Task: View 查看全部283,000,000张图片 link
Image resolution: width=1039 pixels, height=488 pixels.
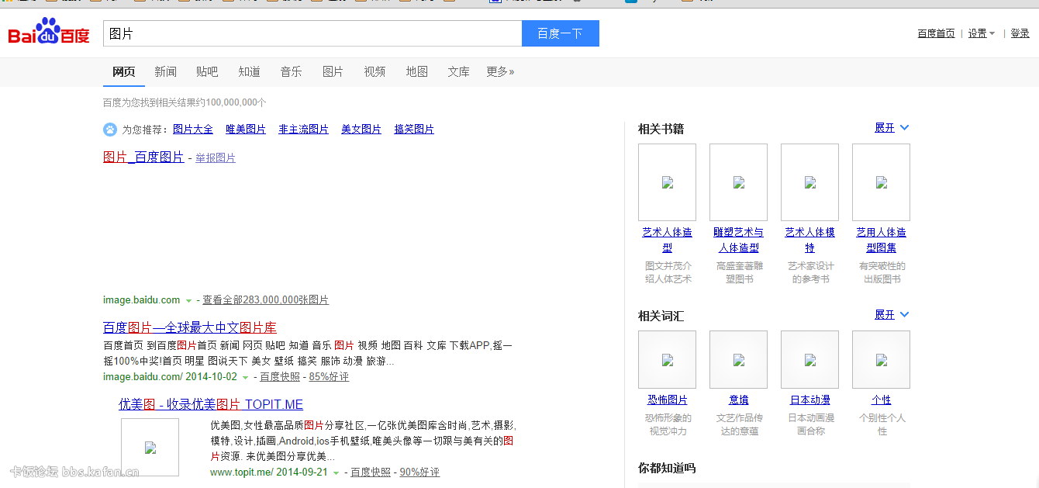Action: point(265,300)
